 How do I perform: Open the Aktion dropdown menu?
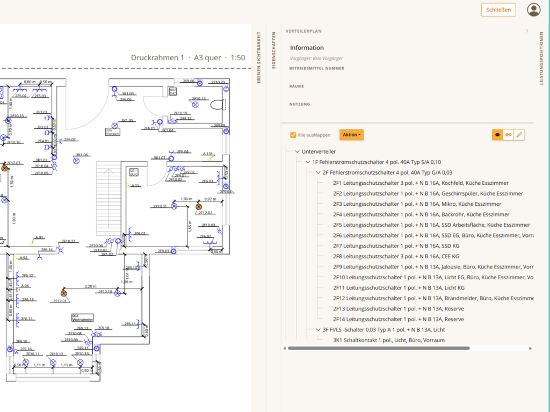pos(351,135)
